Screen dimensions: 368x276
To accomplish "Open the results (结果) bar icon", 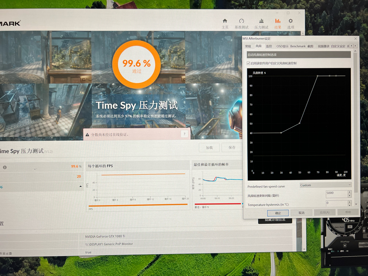I will (x=277, y=21).
